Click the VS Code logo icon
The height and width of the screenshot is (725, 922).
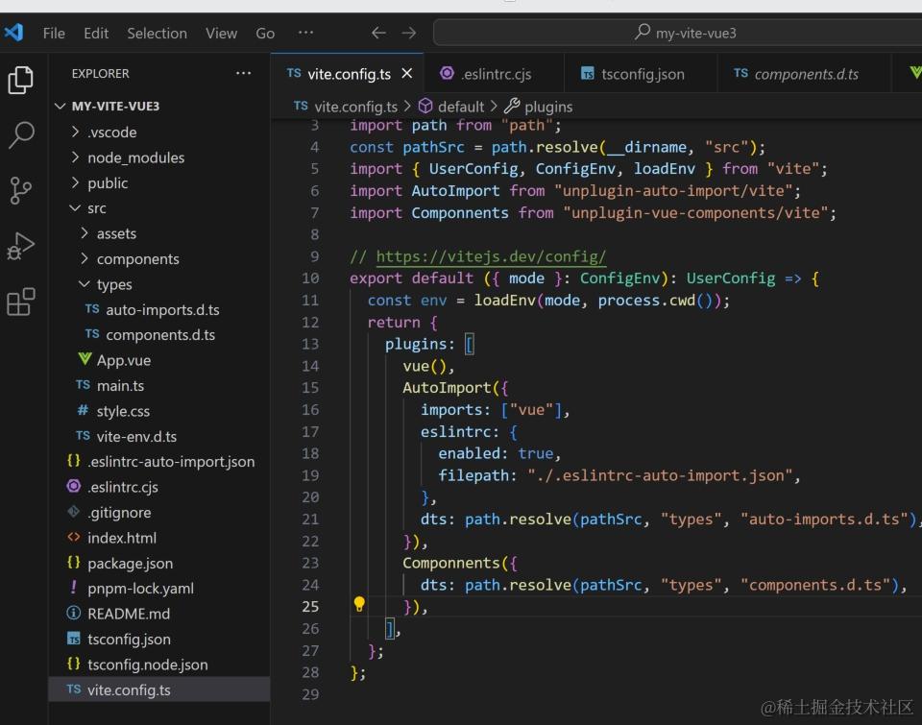click(x=13, y=33)
